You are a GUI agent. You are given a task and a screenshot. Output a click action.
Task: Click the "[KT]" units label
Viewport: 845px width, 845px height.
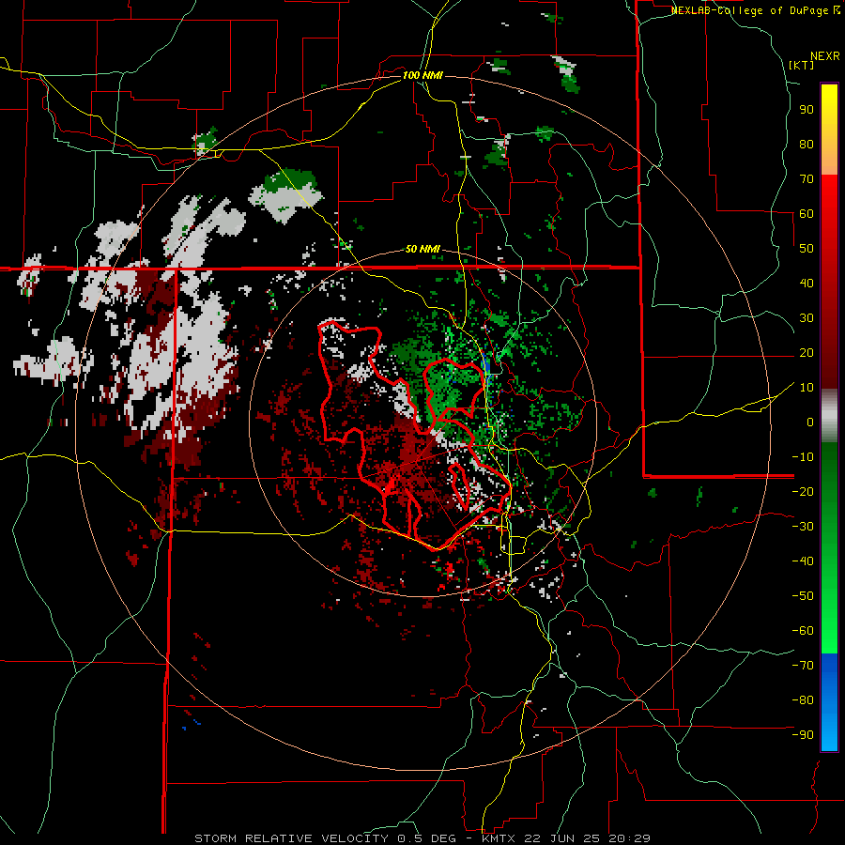[802, 65]
